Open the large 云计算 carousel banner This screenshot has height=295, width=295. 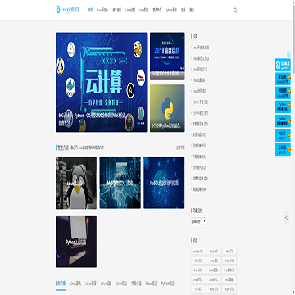[102, 82]
